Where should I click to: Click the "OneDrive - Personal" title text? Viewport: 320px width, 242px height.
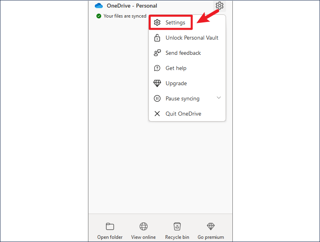132,6
